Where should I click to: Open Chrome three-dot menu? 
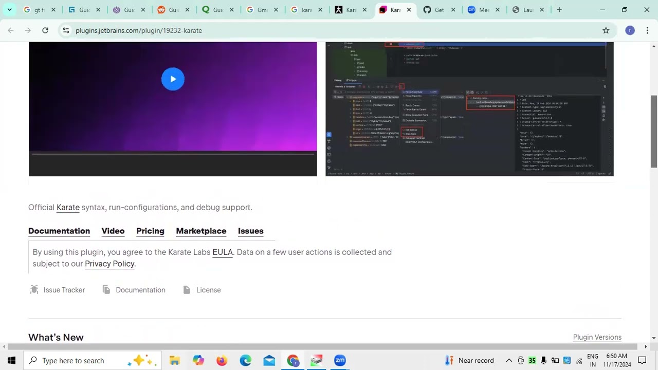coord(647,30)
